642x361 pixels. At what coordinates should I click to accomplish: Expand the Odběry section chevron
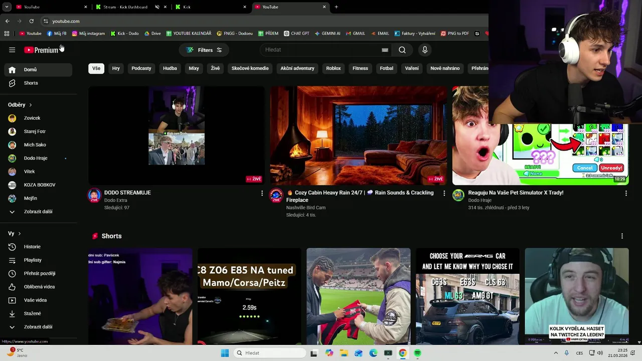click(x=31, y=105)
